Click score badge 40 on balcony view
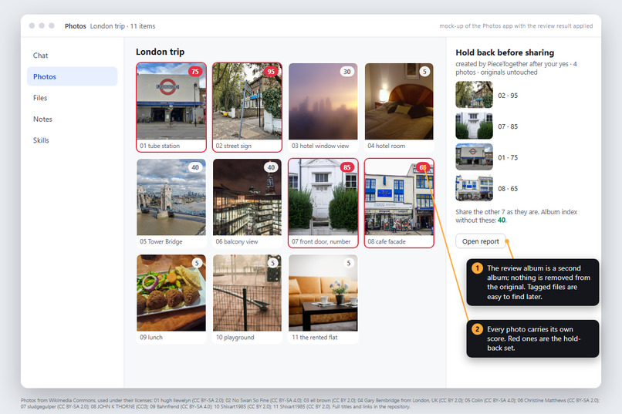This screenshot has height=414, width=622. pyautogui.click(x=271, y=167)
